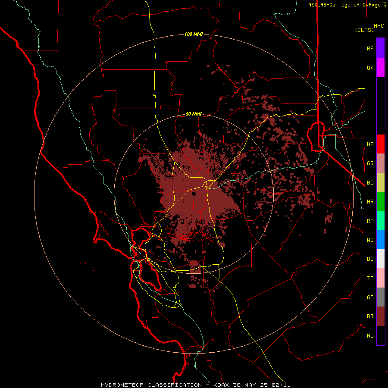Click the NEXLAB-College of DuPage watermark text
The height and width of the screenshot is (388, 388).
[x=344, y=5]
